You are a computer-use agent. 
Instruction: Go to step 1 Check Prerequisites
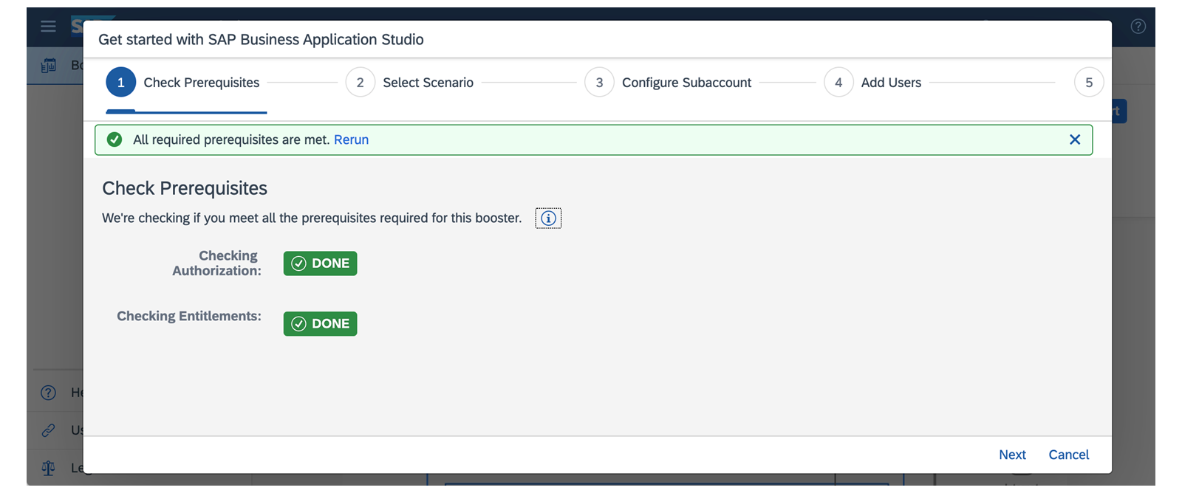coord(183,83)
